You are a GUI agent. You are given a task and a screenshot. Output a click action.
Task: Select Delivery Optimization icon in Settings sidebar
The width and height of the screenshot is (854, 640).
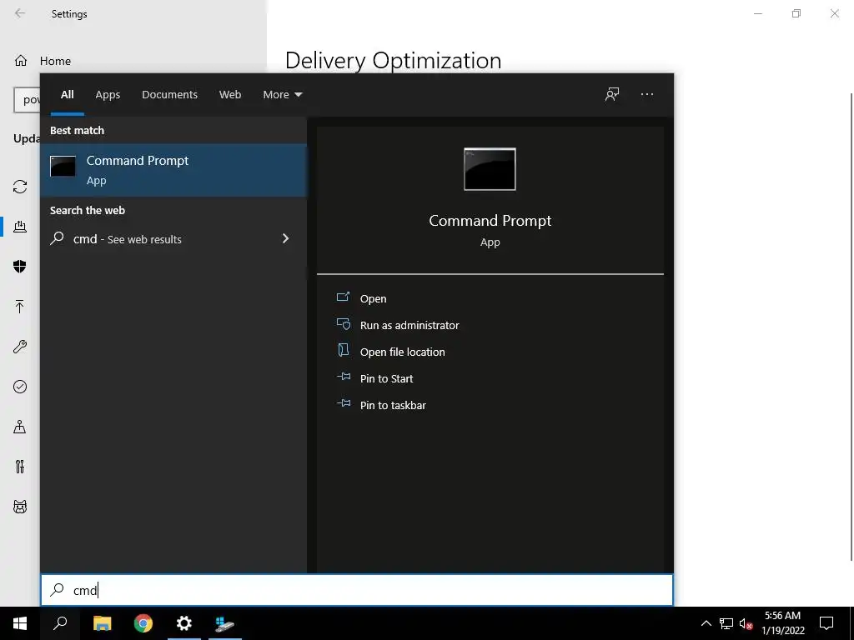pos(20,227)
